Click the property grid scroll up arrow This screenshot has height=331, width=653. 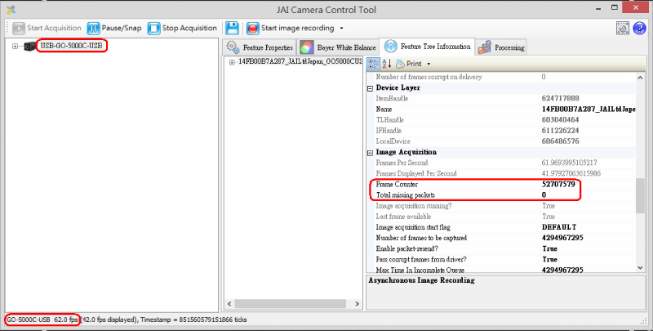click(x=640, y=78)
